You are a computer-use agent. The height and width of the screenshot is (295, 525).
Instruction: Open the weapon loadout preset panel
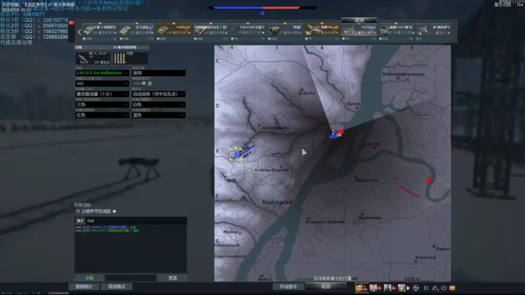point(93,58)
